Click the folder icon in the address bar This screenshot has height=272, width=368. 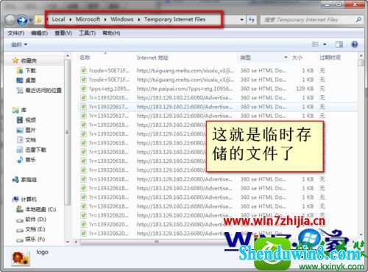click(x=38, y=20)
